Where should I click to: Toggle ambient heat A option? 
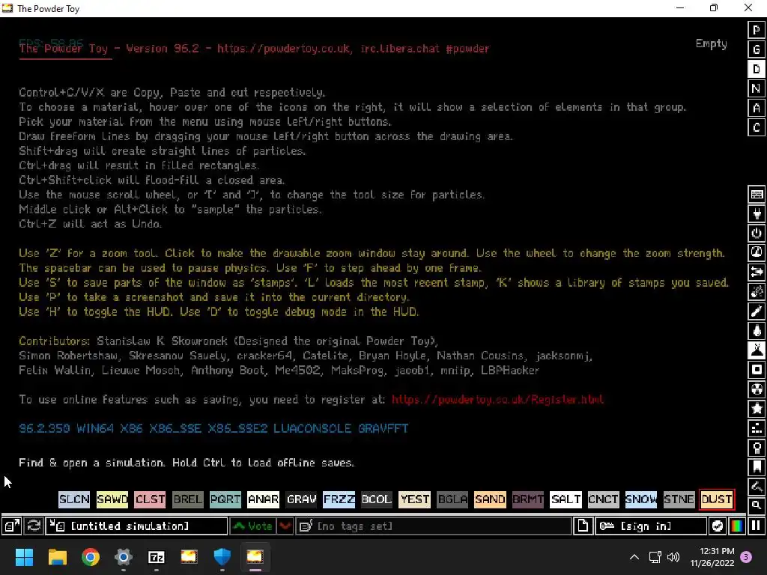point(757,108)
